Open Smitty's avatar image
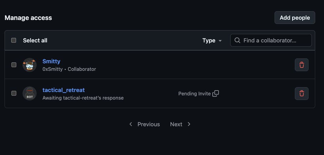The image size is (324, 155). [x=29, y=65]
